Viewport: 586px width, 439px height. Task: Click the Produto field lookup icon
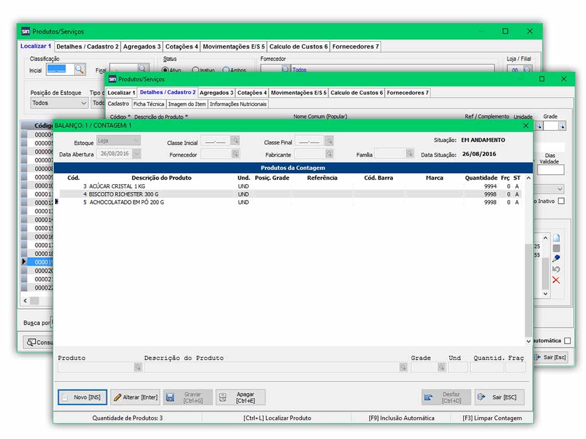[x=138, y=368]
